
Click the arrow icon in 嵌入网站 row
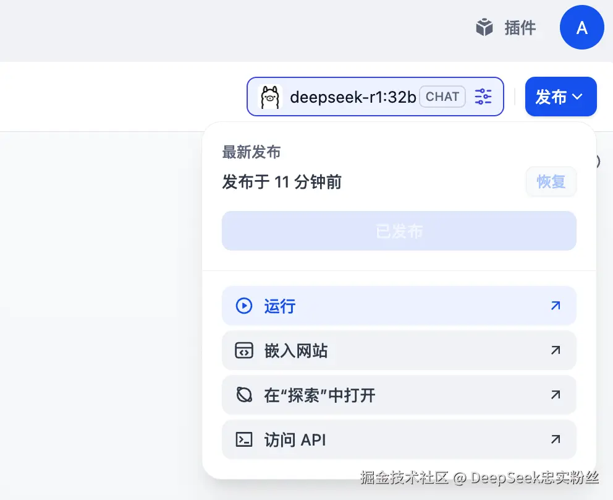tap(556, 350)
